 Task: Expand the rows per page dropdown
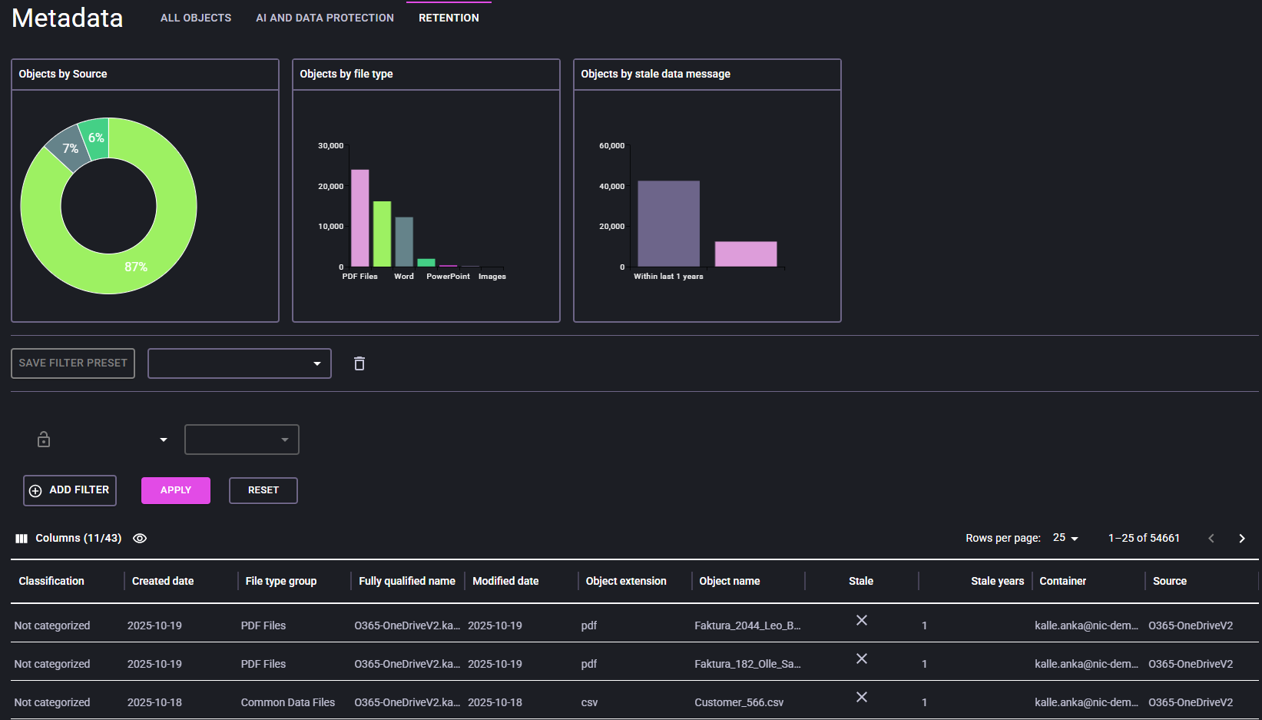(x=1065, y=539)
